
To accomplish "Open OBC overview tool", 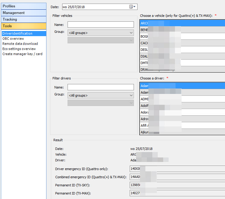I will tap(13, 39).
